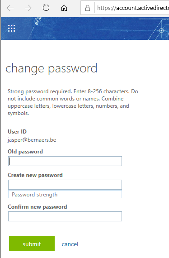
Task: Click into the Create new password field
Action: pyautogui.click(x=65, y=185)
